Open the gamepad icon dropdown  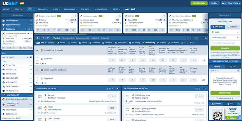point(192,43)
